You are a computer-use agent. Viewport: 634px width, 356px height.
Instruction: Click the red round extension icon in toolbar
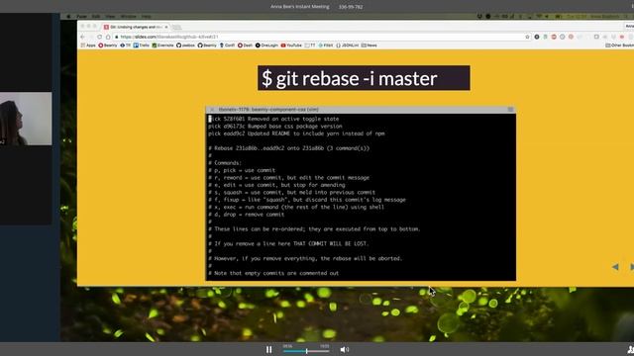(x=554, y=37)
